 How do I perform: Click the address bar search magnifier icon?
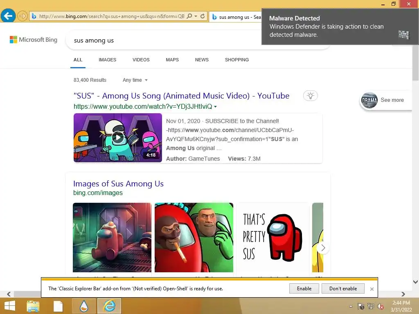pos(189,16)
